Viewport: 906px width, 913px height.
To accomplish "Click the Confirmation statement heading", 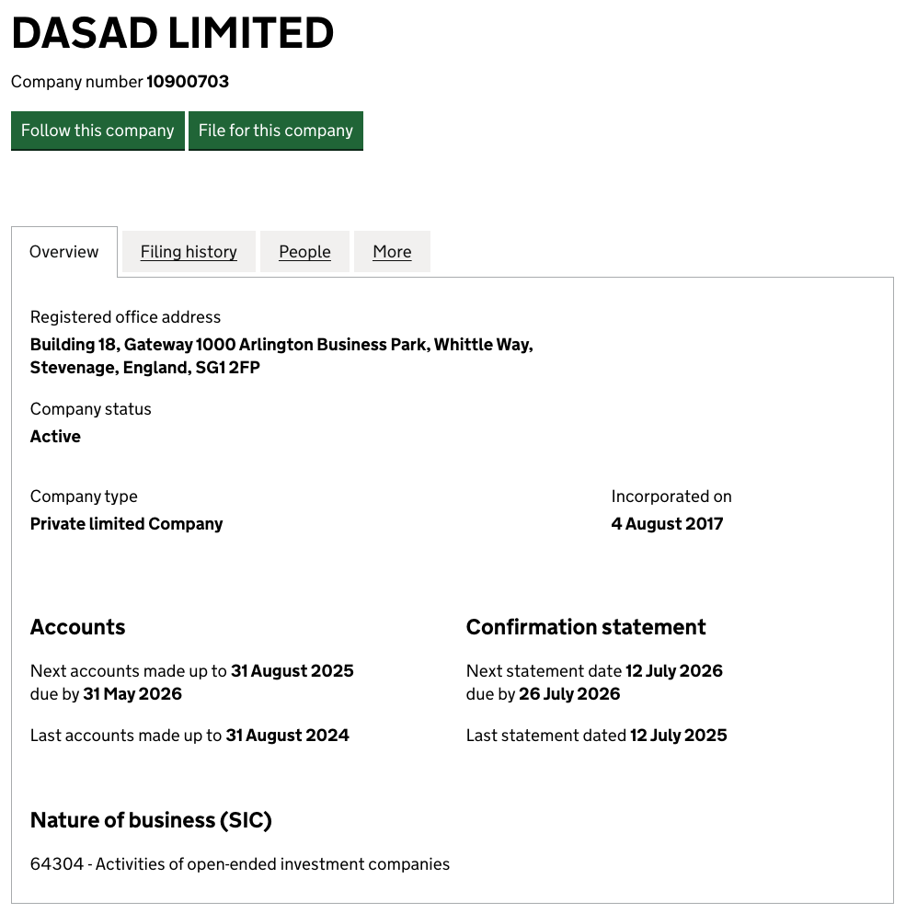I will coord(586,627).
